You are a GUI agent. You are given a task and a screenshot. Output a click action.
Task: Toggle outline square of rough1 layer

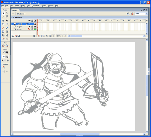coord(35,29)
